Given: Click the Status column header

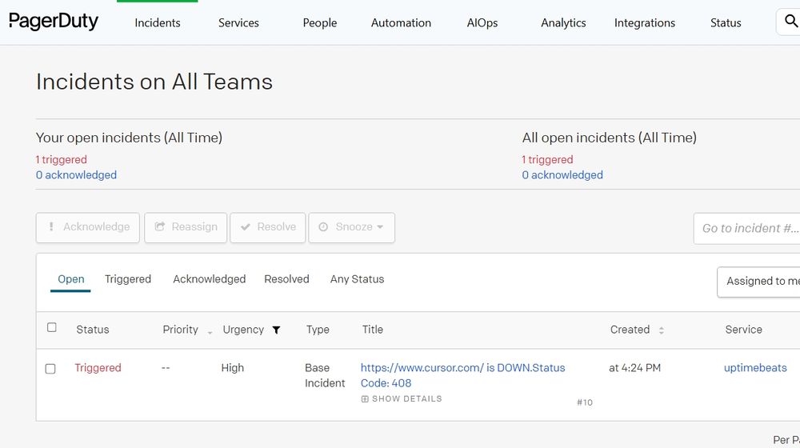Looking at the screenshot, I should [93, 330].
